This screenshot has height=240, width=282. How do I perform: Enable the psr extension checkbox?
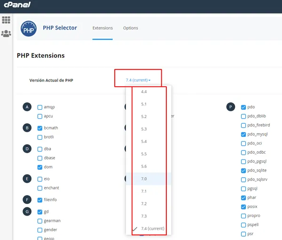243,234
